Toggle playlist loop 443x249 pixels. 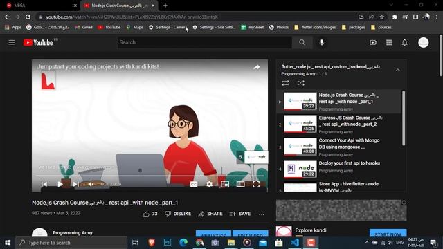(285, 83)
